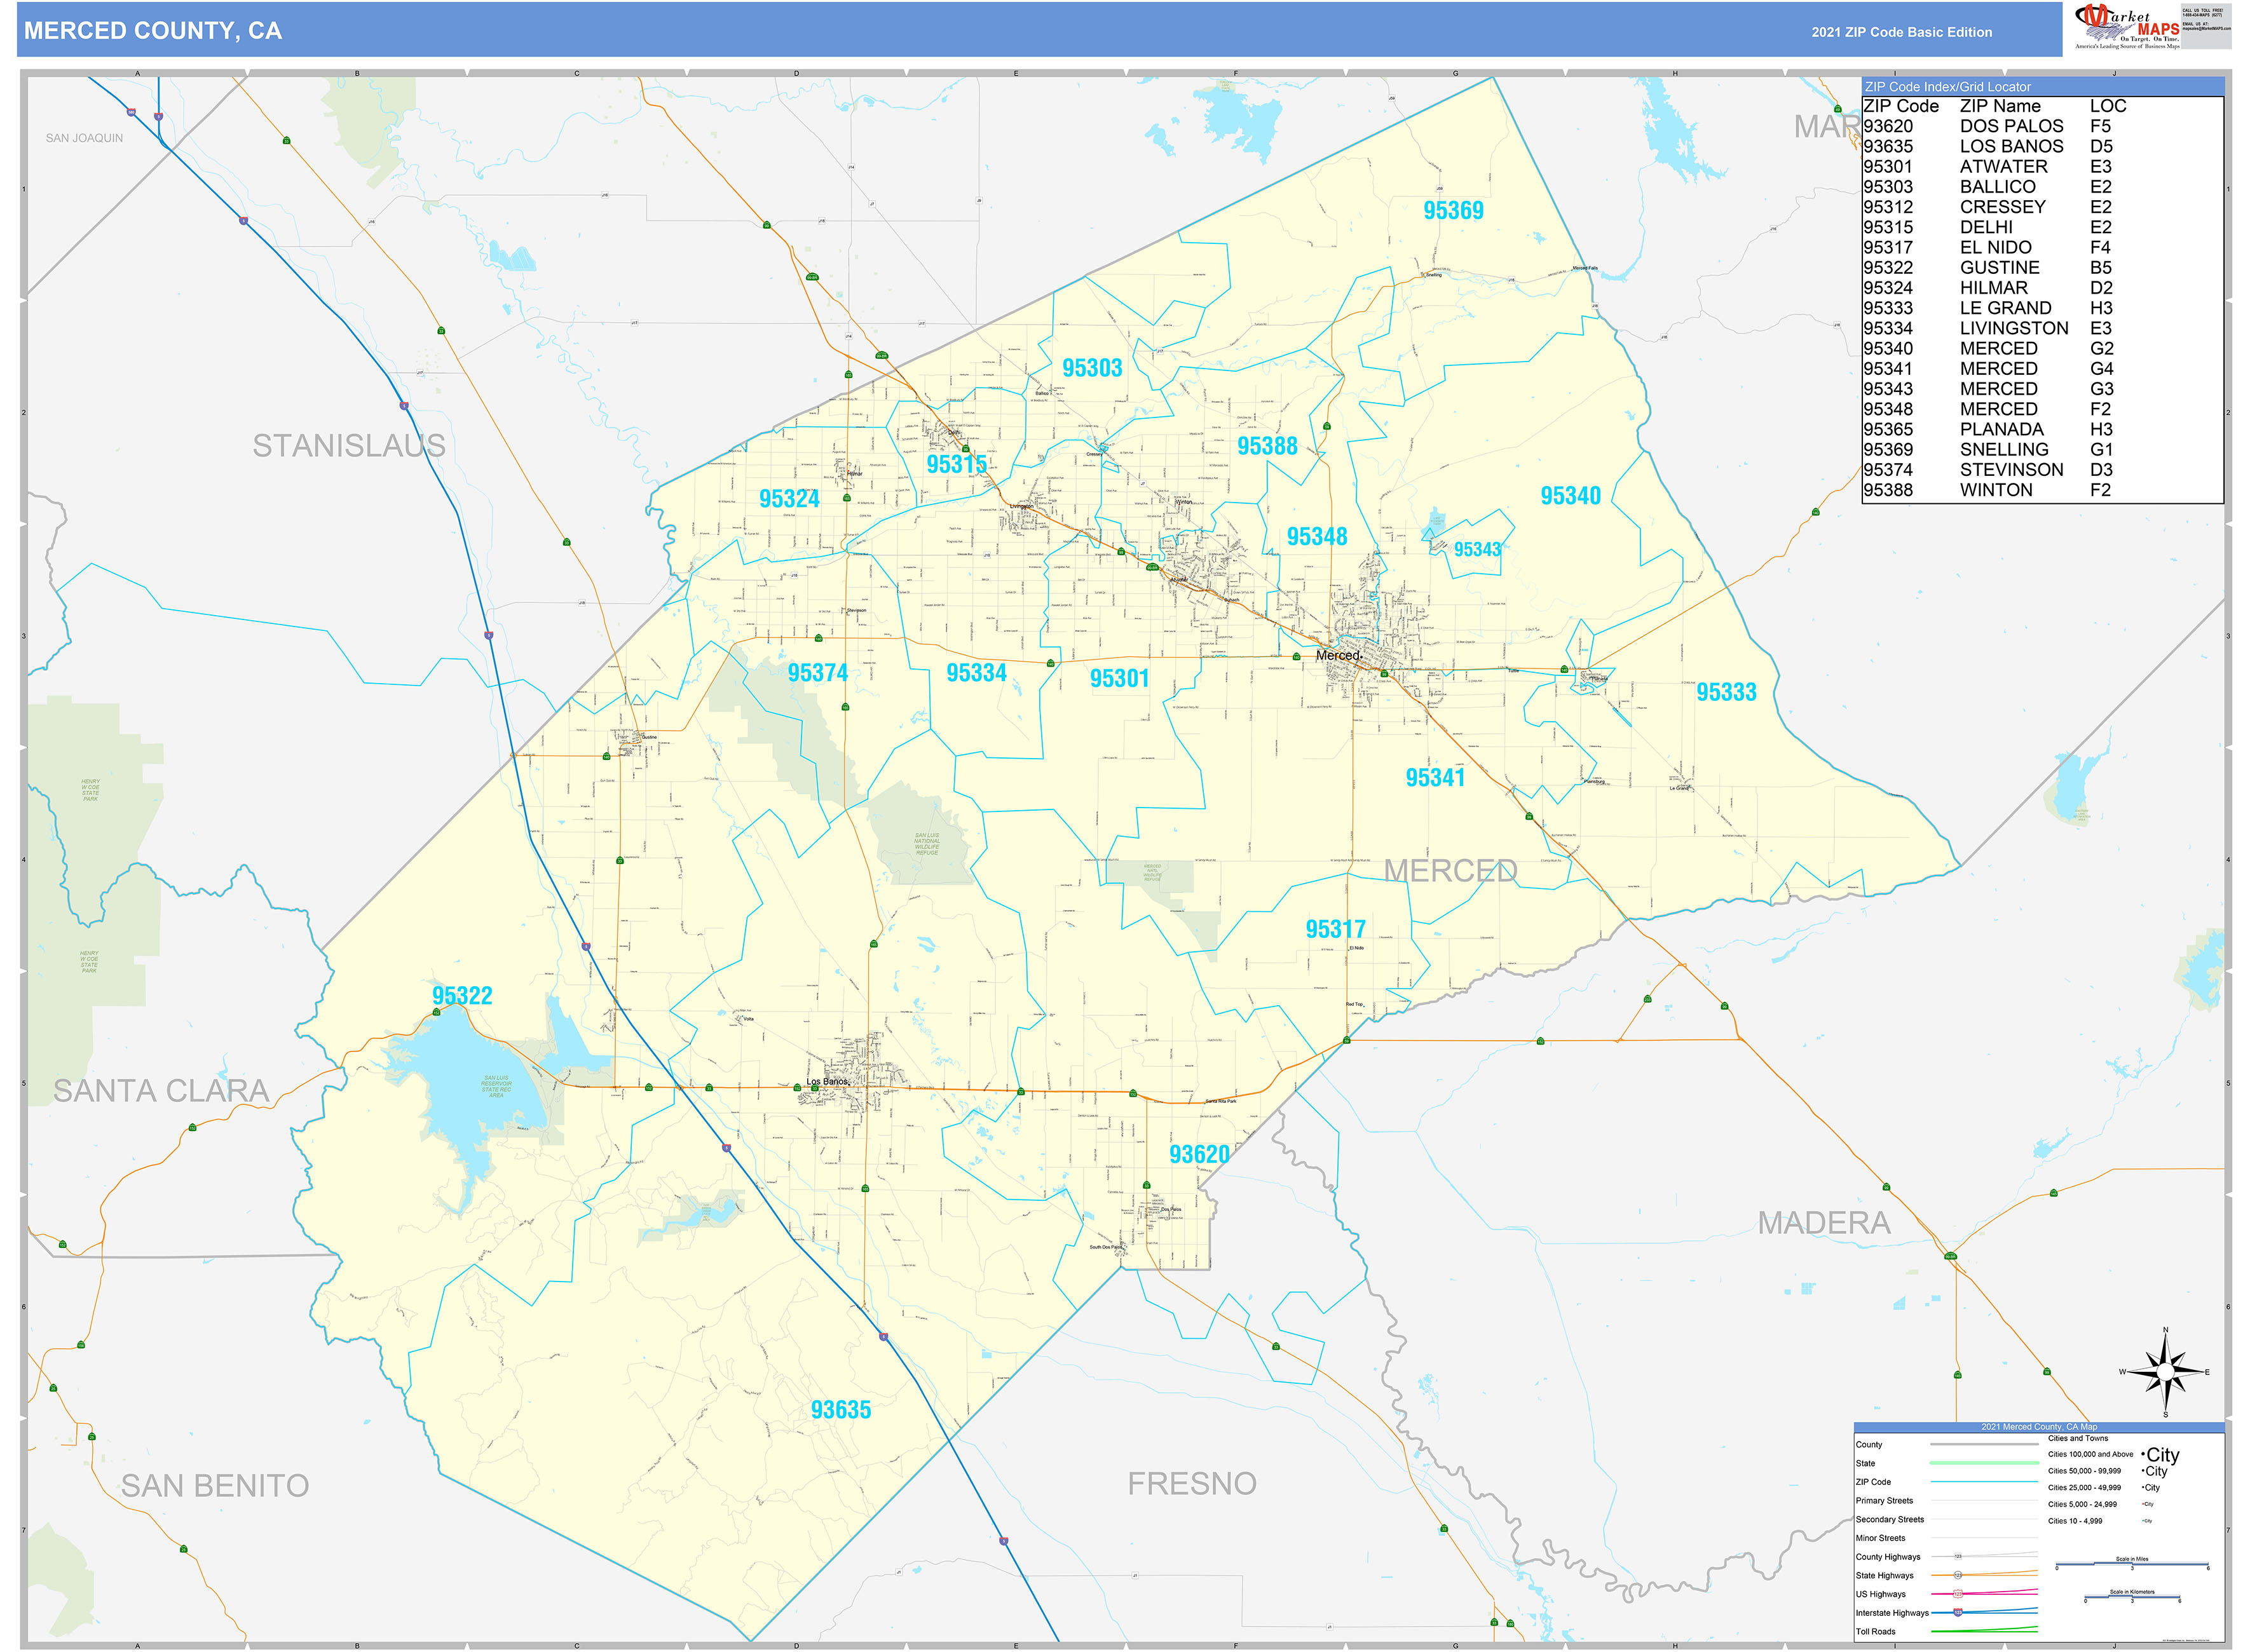This screenshot has height=1652, width=2243.
Task: Click the 95340 ZIP label on the map
Action: (1570, 496)
